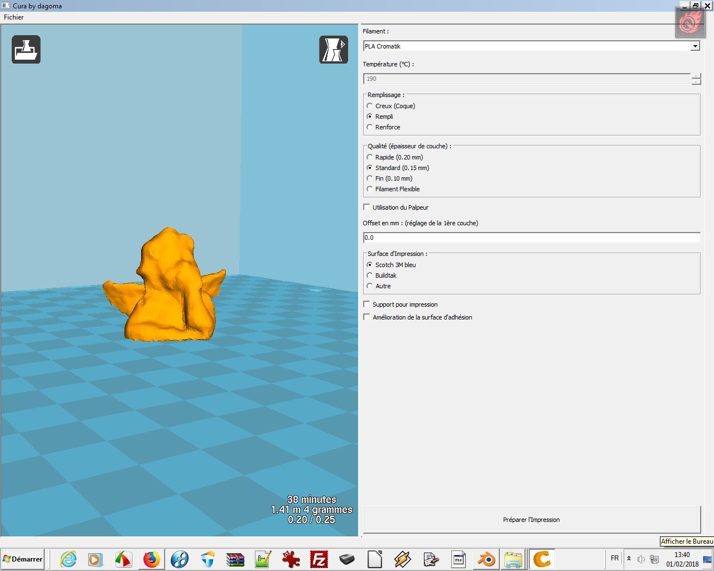Click the scale/transform icon in the 3D view

(x=334, y=50)
